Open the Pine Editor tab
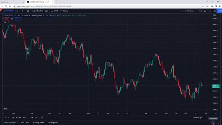222x125 pixels. pos(25,123)
